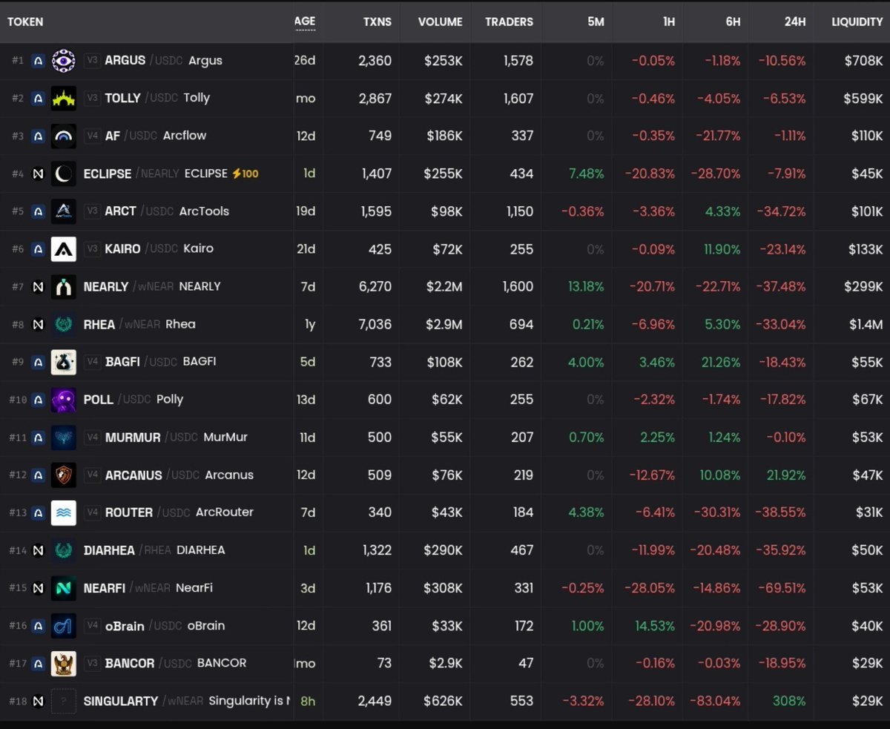Open the ARGUS token logo
Viewport: 890px width, 729px height.
[x=63, y=60]
